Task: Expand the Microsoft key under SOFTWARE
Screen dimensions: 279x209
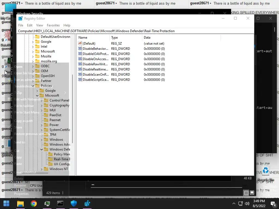Action: (33, 51)
